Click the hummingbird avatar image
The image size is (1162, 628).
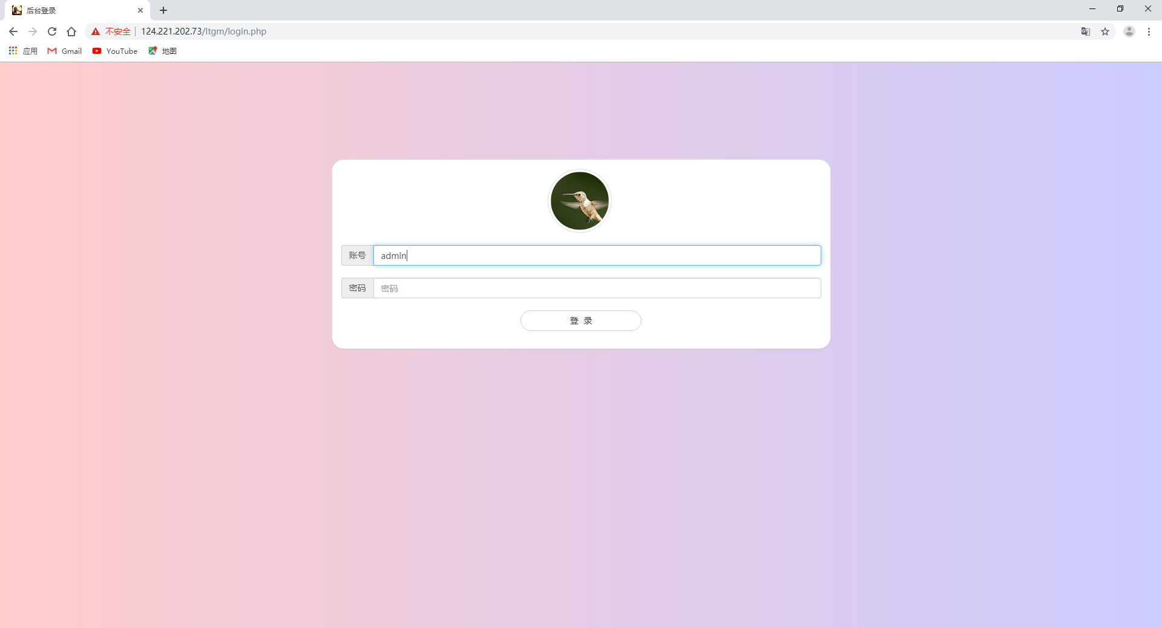coord(580,201)
